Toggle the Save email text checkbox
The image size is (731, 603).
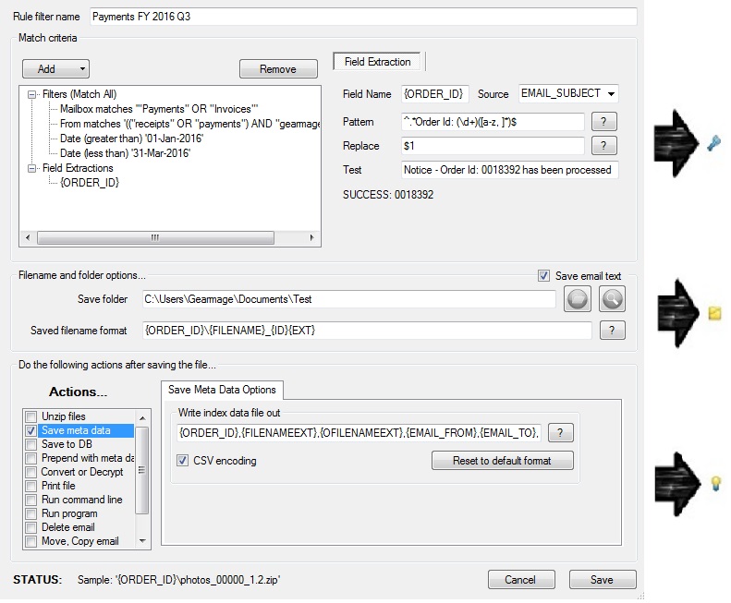pos(544,276)
